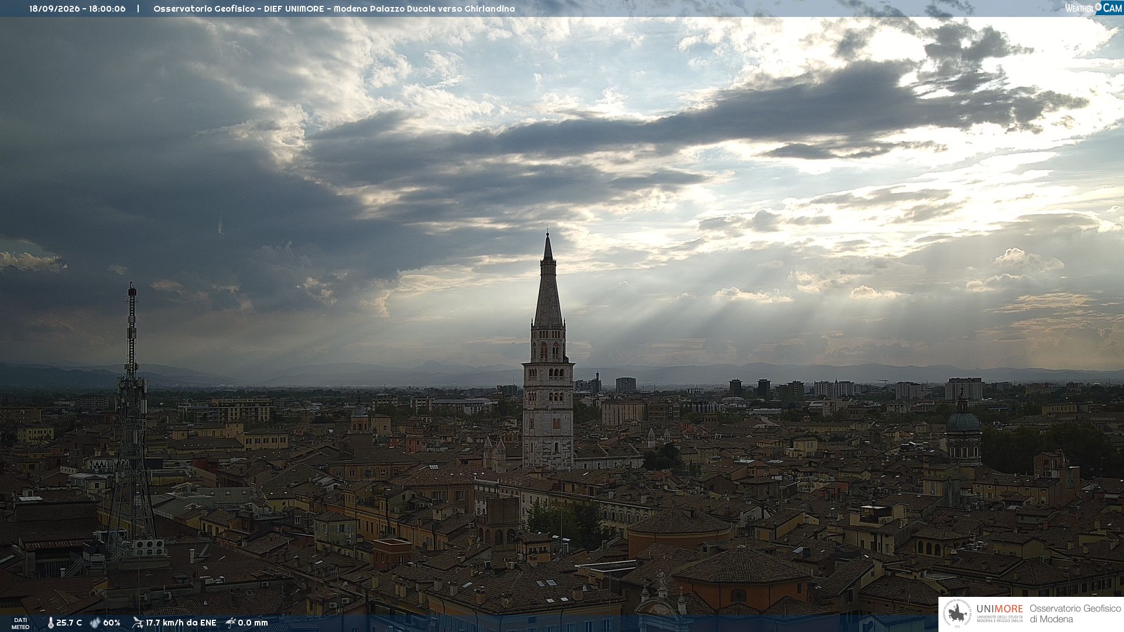
Task: Click the thermometer temperature icon
Action: click(x=50, y=623)
